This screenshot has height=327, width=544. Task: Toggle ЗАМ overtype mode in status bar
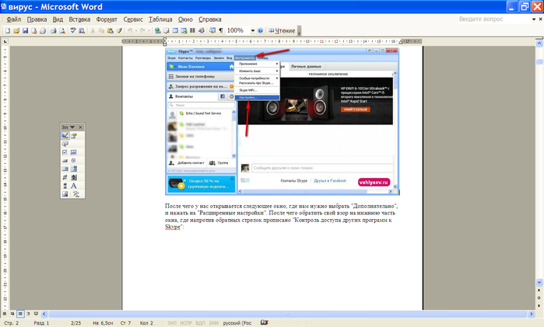(214, 323)
